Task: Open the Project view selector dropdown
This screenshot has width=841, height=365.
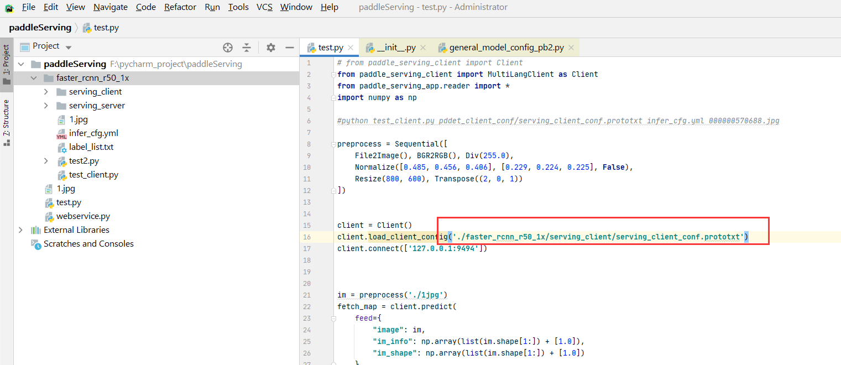Action: click(x=68, y=46)
